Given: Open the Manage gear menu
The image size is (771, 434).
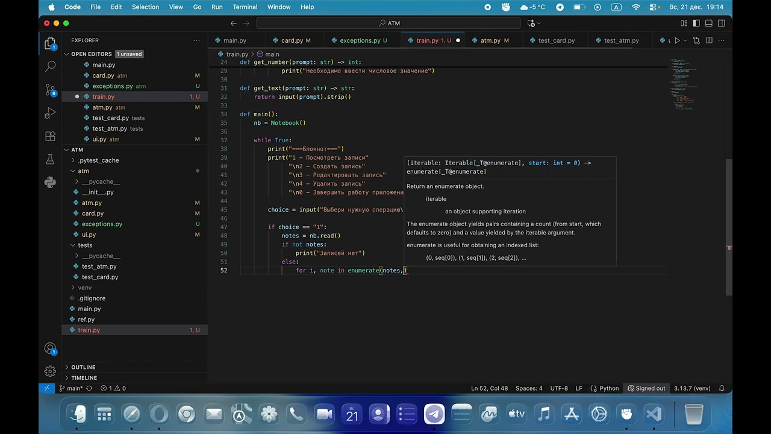Looking at the screenshot, I should point(51,371).
